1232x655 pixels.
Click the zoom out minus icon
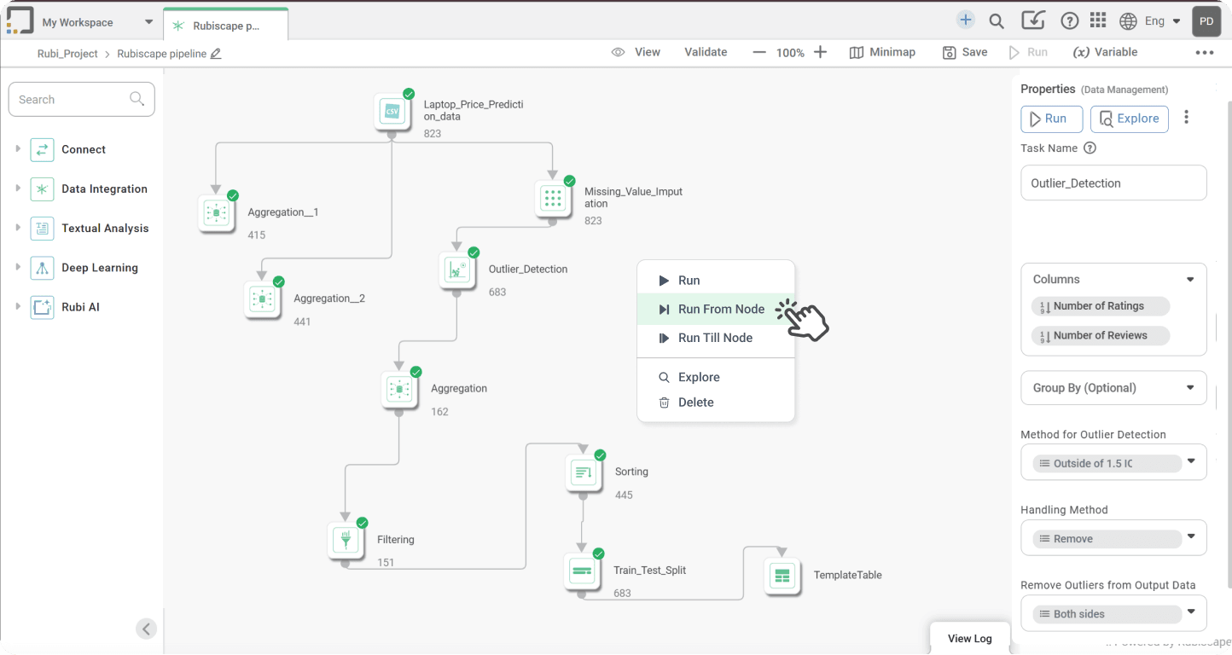click(x=759, y=52)
